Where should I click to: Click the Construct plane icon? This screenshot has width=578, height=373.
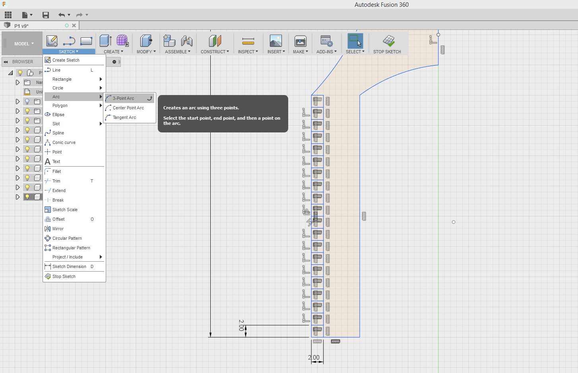pos(215,41)
